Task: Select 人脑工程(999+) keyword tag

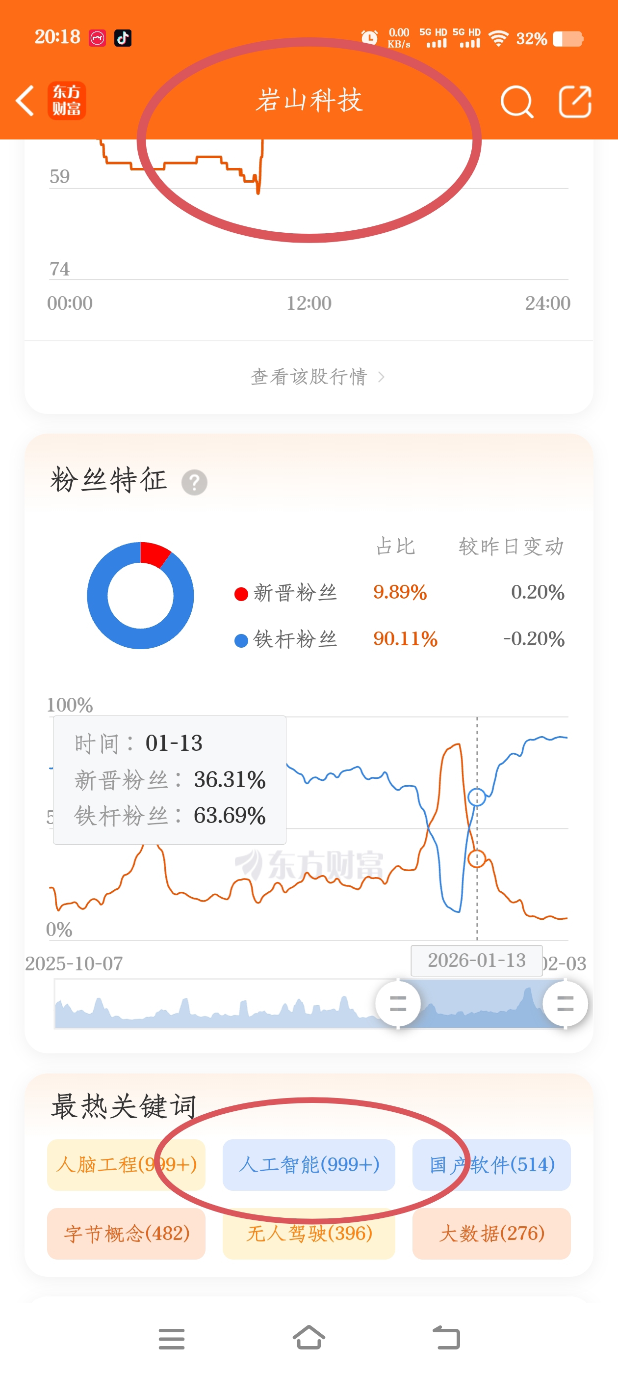Action: tap(127, 1165)
